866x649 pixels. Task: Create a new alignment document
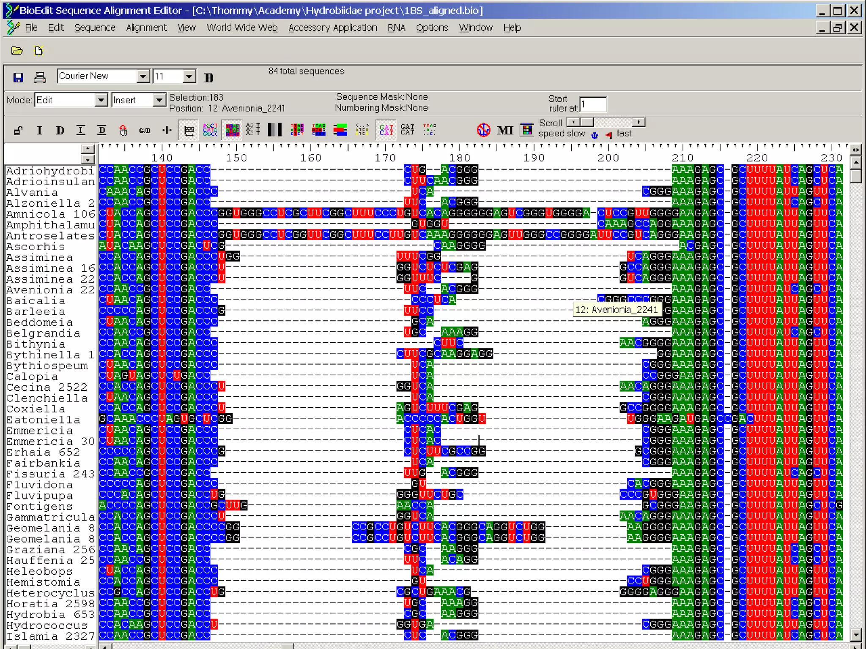[38, 51]
